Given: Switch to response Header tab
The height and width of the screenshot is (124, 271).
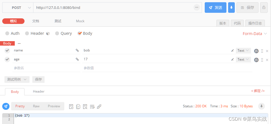Looking at the screenshot, I should tap(39, 91).
